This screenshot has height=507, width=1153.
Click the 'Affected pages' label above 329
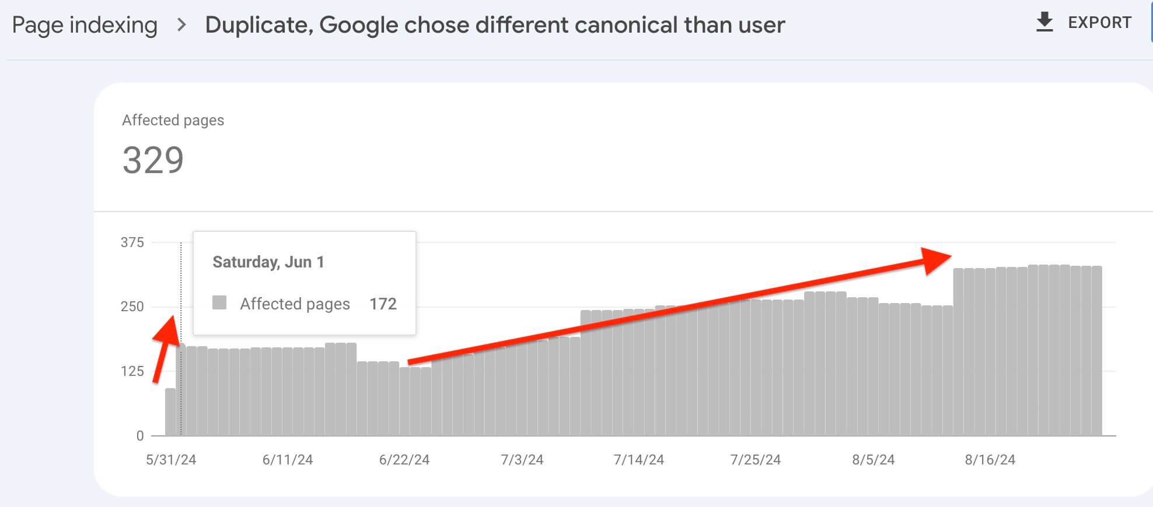click(x=173, y=120)
